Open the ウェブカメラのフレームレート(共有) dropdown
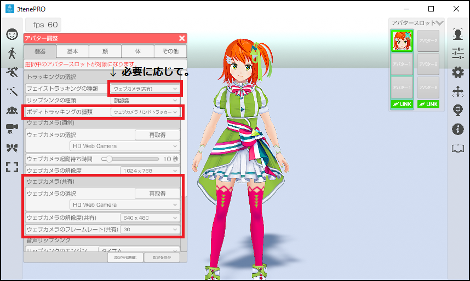The image size is (470, 281). coord(150,230)
